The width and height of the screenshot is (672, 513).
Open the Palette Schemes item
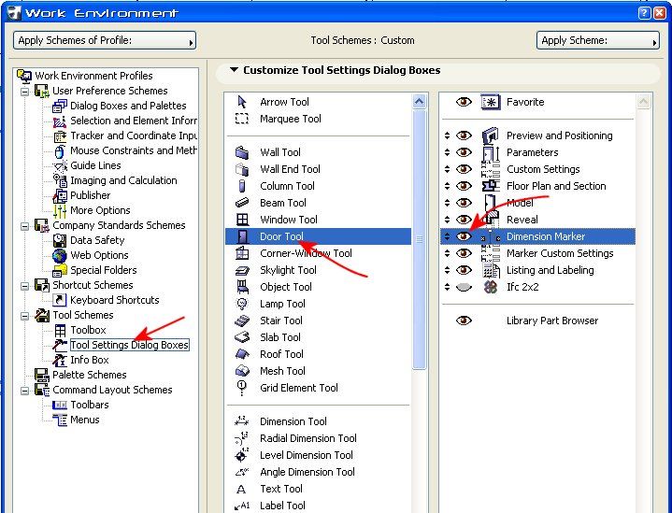89,375
